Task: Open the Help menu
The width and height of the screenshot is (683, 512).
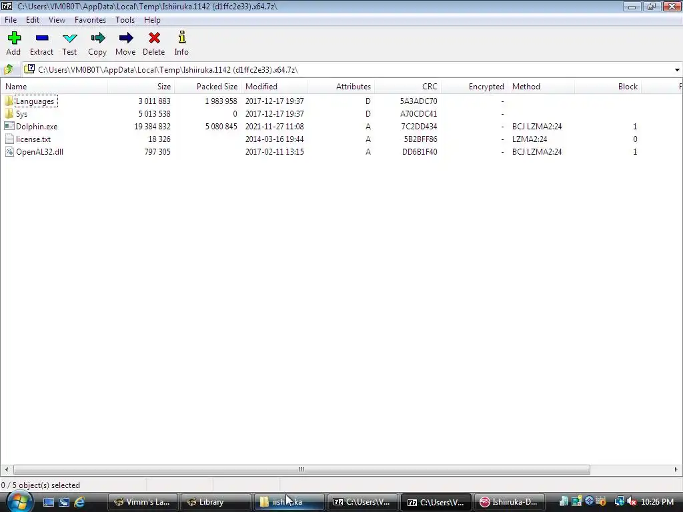Action: click(x=152, y=19)
